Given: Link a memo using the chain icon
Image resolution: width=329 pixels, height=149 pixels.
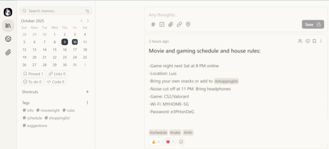Looking at the screenshot, I should coord(179,24).
